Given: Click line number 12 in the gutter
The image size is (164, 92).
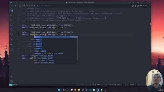Looking at the screenshot, I should [18, 35].
